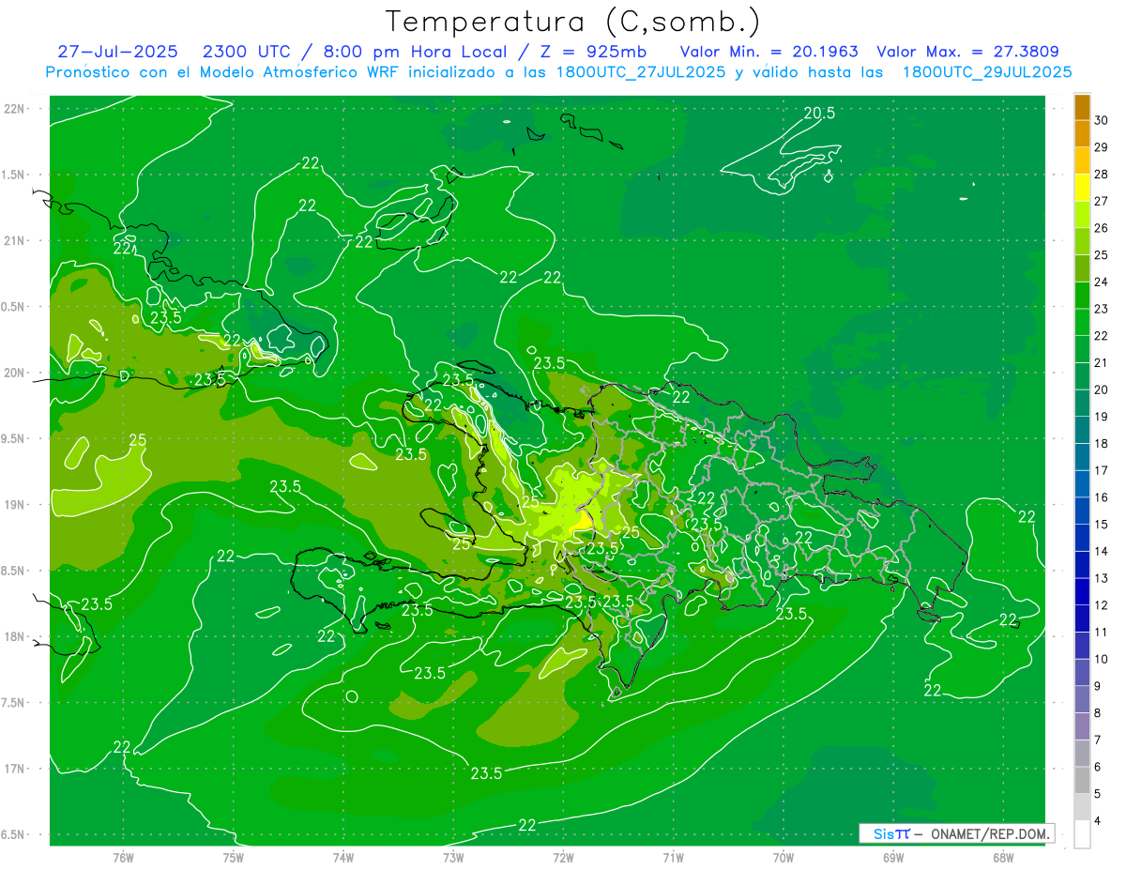Click the teal legend band between 18 and 19

coord(1082,430)
